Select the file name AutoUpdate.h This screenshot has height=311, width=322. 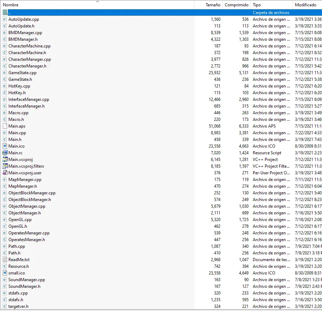[21, 26]
